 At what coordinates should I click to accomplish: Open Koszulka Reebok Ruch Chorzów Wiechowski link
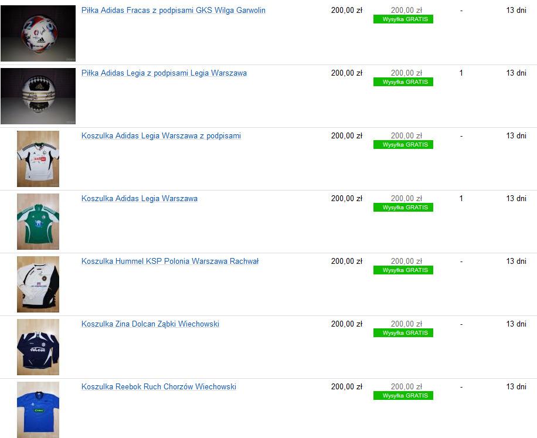pos(158,386)
